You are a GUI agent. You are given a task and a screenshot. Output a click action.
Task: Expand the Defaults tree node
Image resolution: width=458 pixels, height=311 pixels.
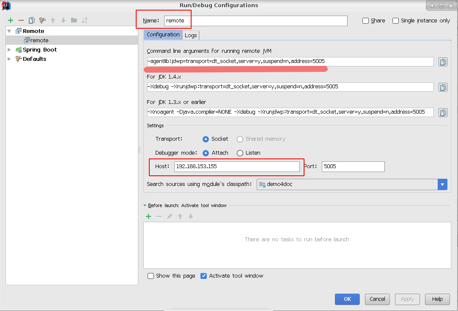pos(9,59)
